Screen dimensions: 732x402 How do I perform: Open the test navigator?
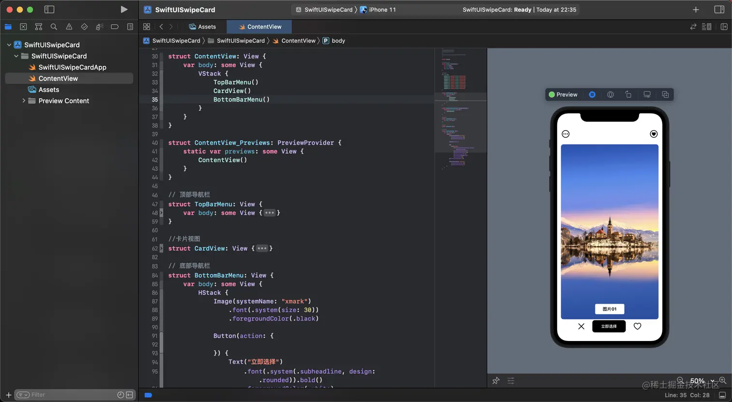click(84, 27)
